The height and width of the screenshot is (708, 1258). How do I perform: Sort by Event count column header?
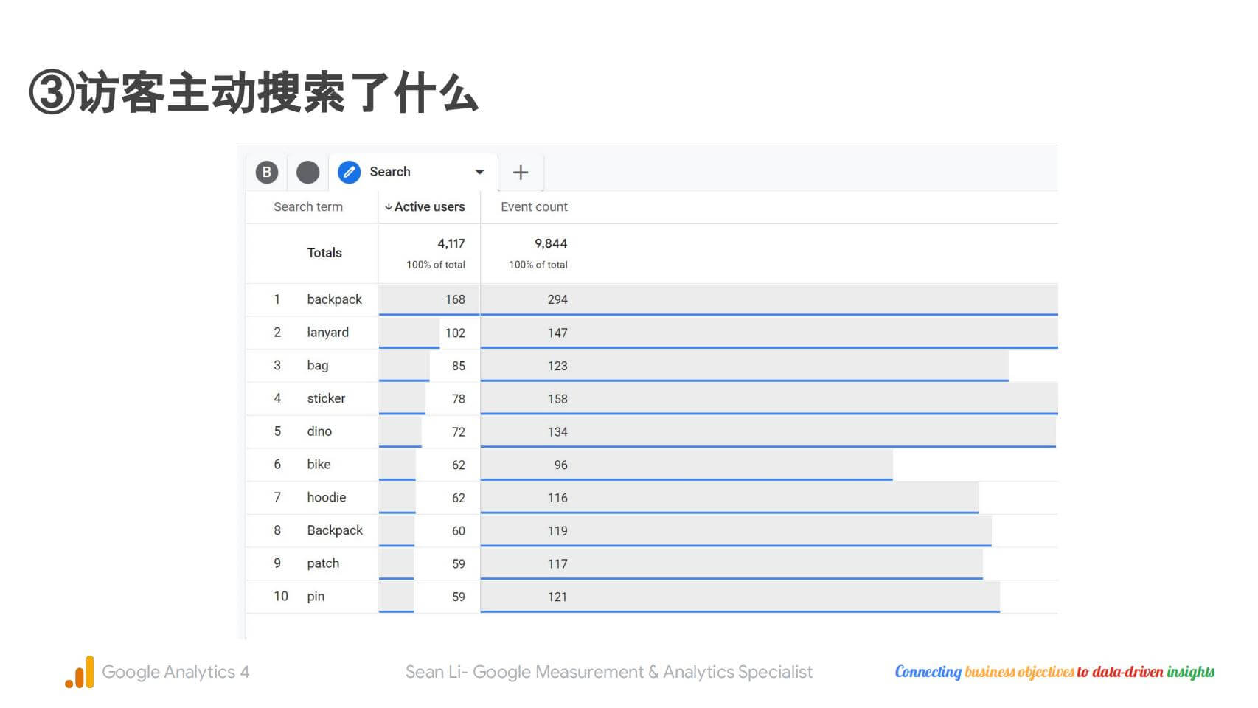tap(534, 207)
